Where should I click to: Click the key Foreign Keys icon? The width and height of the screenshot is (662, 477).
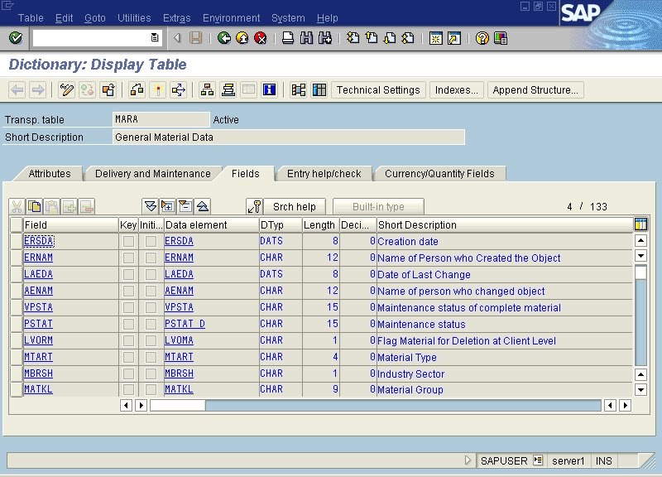point(255,206)
